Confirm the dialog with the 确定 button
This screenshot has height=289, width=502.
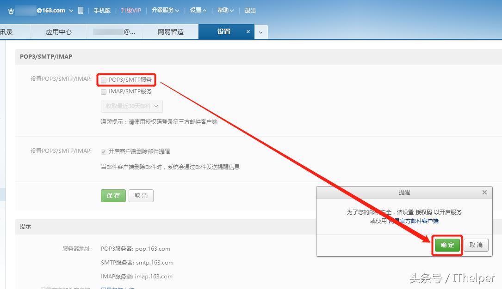tap(446, 245)
